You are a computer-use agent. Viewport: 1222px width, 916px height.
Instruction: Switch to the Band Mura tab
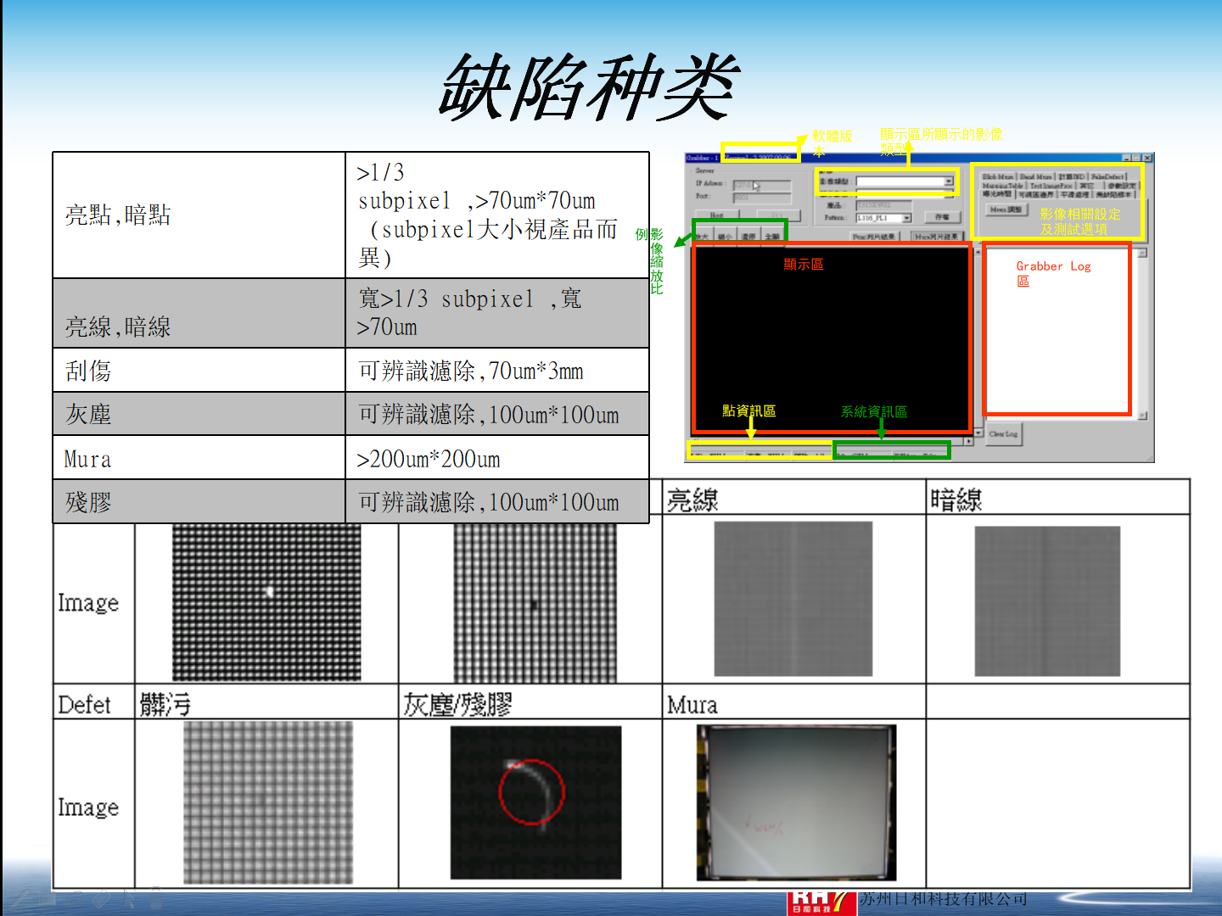point(1036,176)
